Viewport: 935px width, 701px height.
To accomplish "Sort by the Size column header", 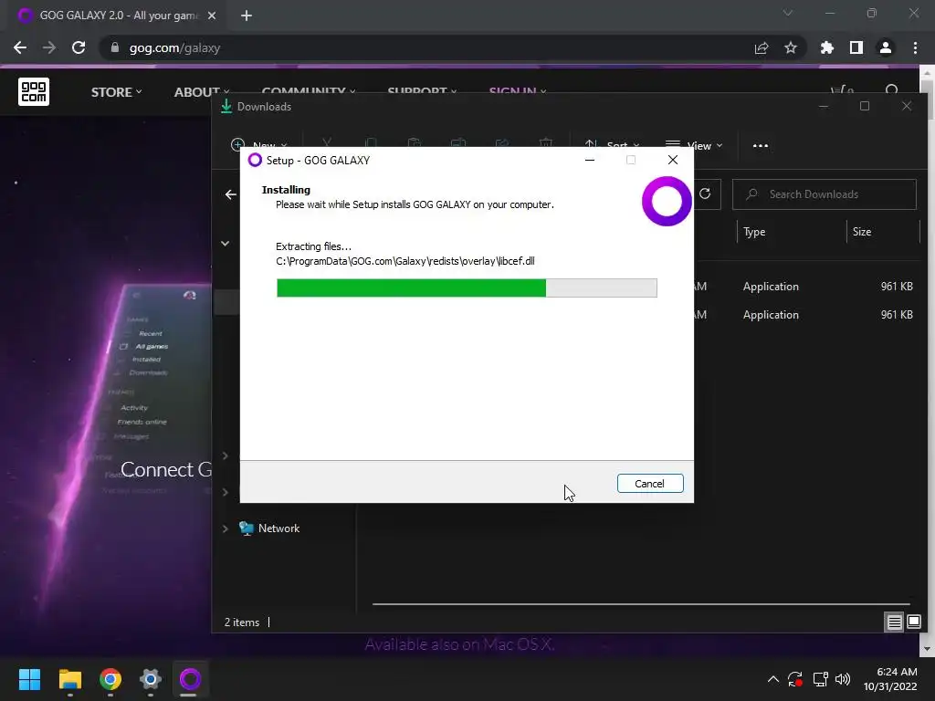I will [862, 232].
